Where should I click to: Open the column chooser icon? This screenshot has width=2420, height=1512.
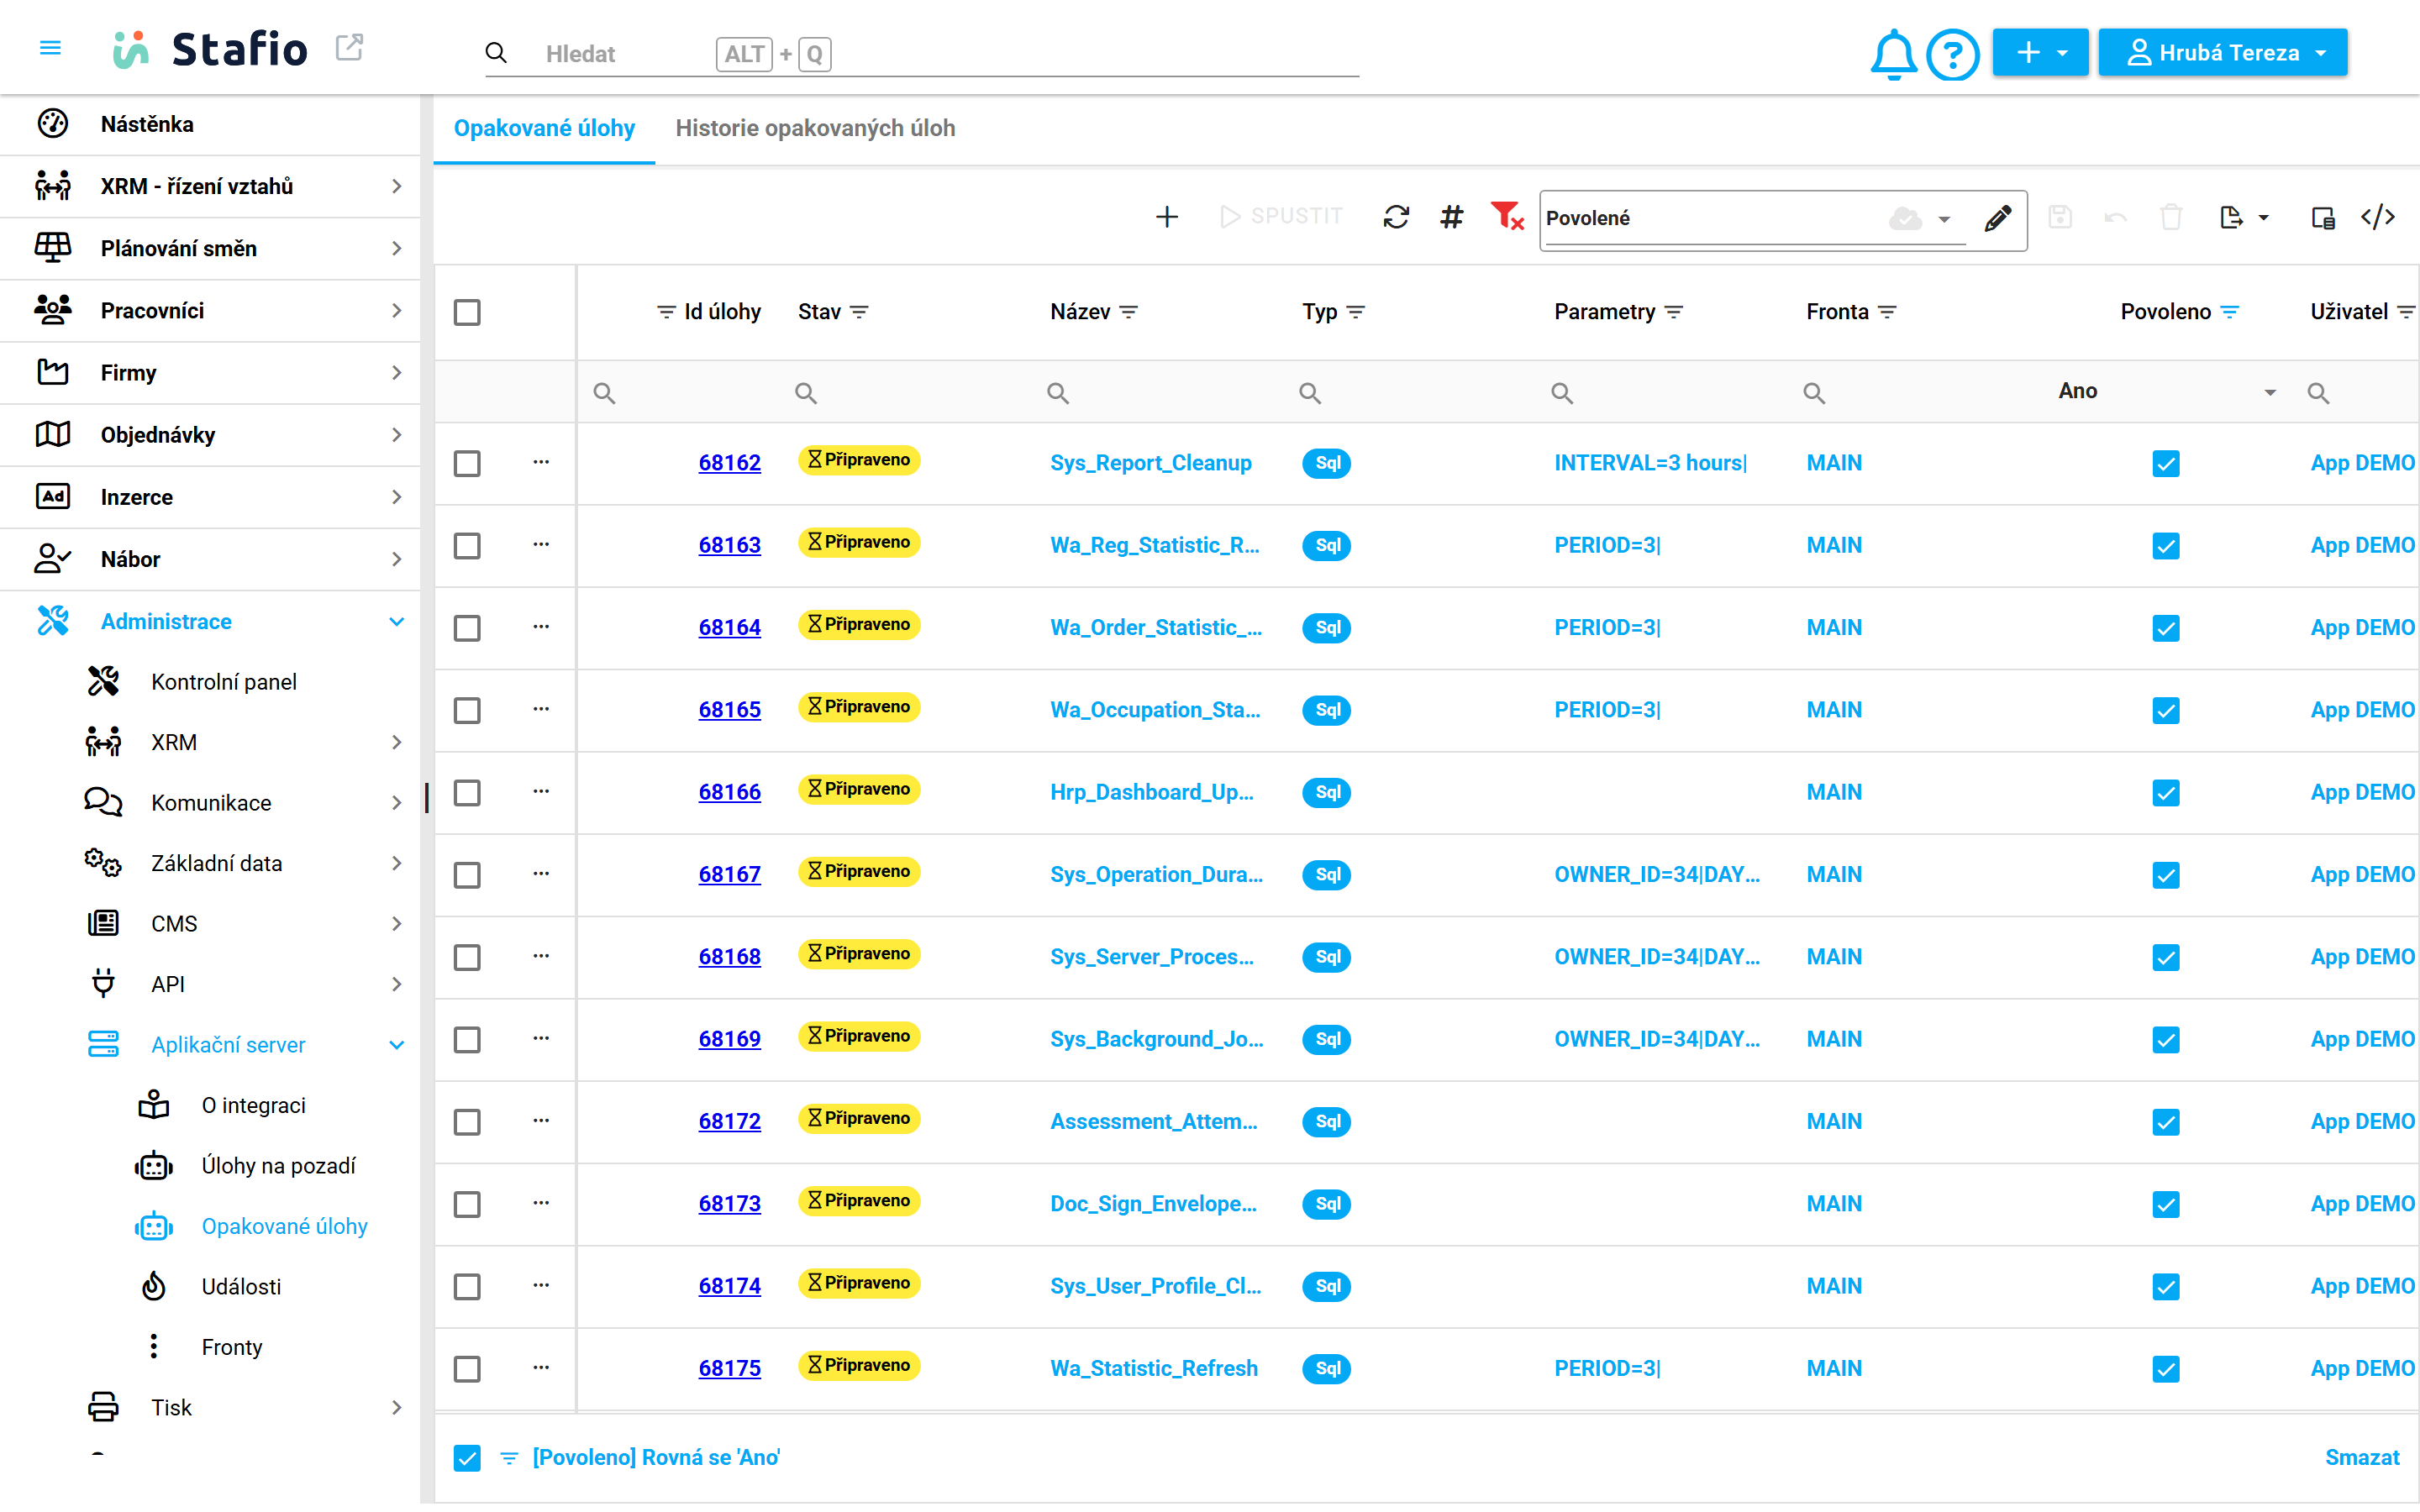[2323, 217]
